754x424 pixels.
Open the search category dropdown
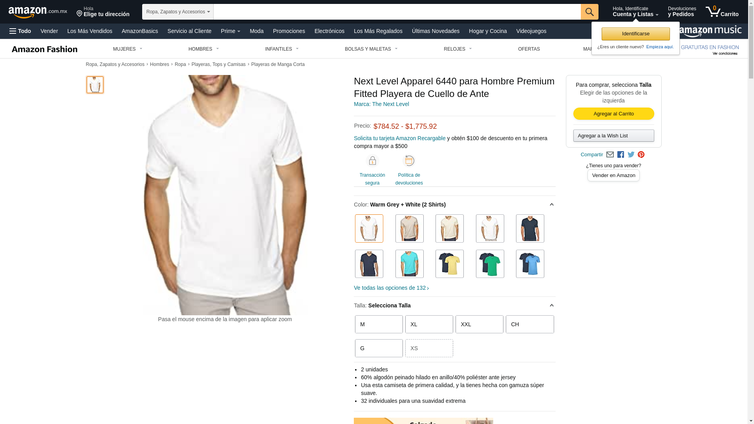point(178,12)
